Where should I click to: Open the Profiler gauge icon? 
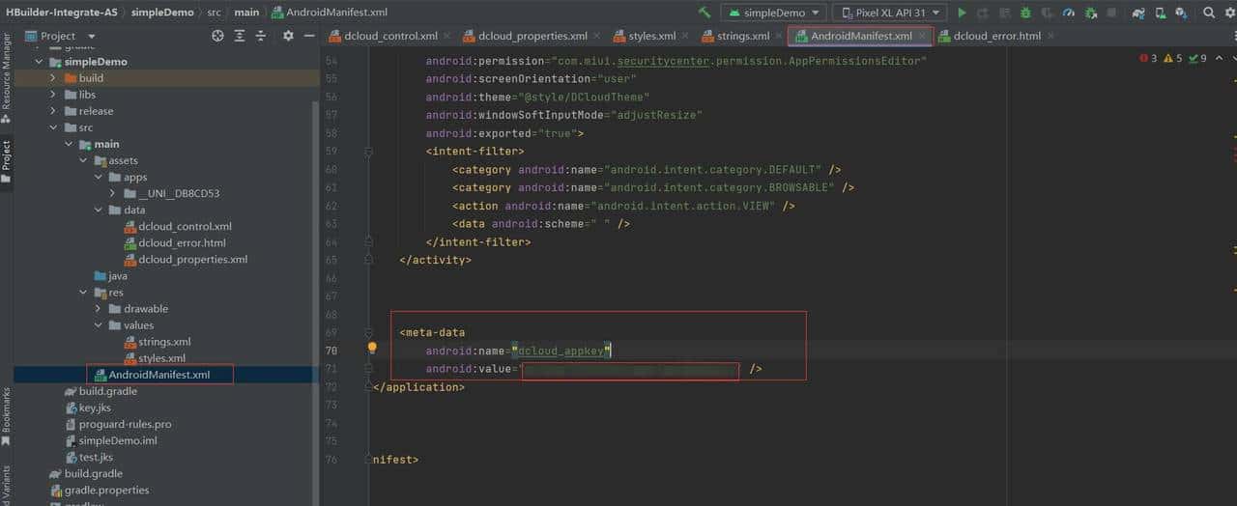(x=1068, y=13)
